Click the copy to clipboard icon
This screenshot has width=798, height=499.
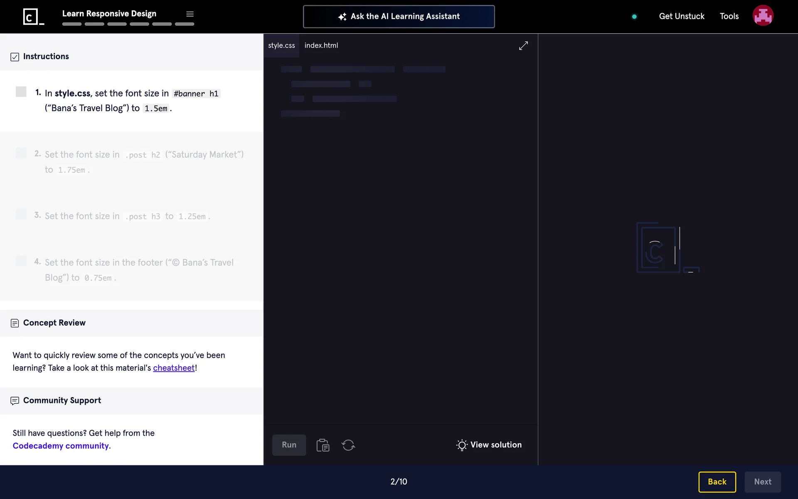pos(323,445)
